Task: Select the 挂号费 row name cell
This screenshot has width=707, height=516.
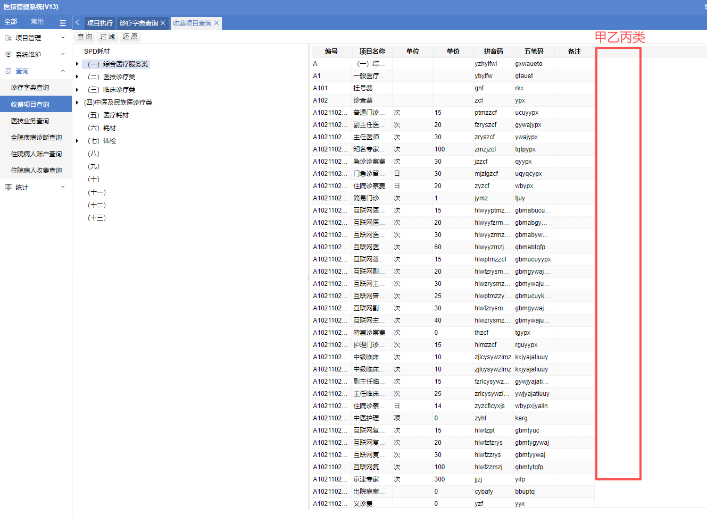Action: pos(372,88)
